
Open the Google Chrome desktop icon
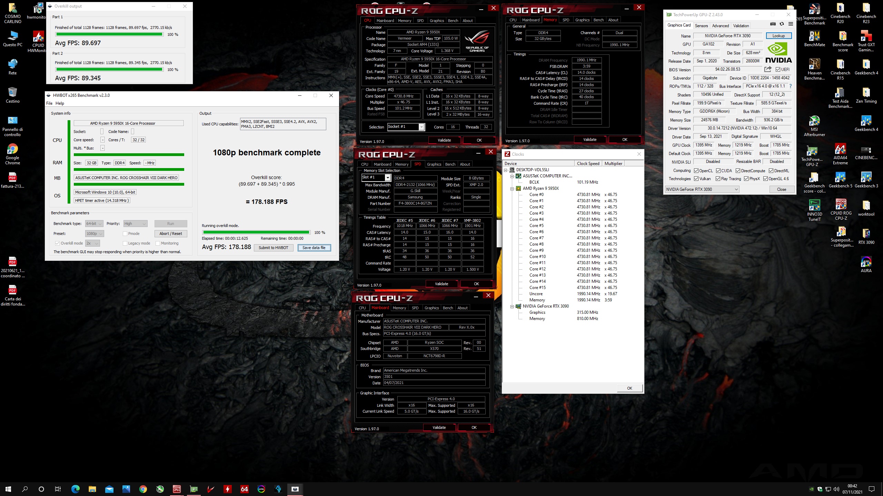[13, 154]
